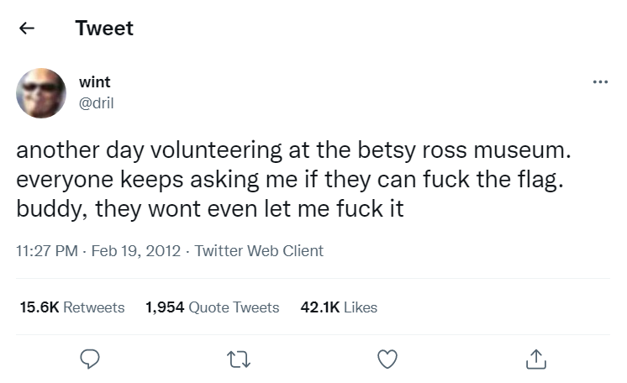
Task: Go back using the left arrow
Action: coord(27,28)
